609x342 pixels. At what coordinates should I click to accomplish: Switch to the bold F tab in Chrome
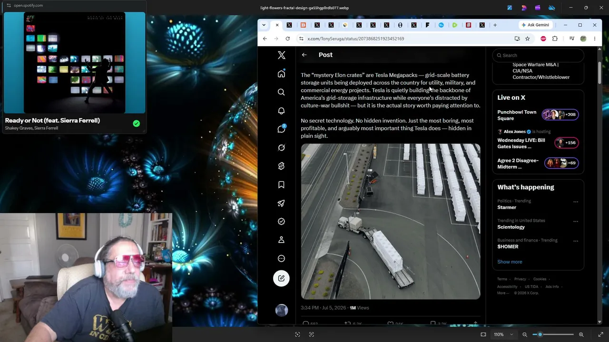[427, 25]
